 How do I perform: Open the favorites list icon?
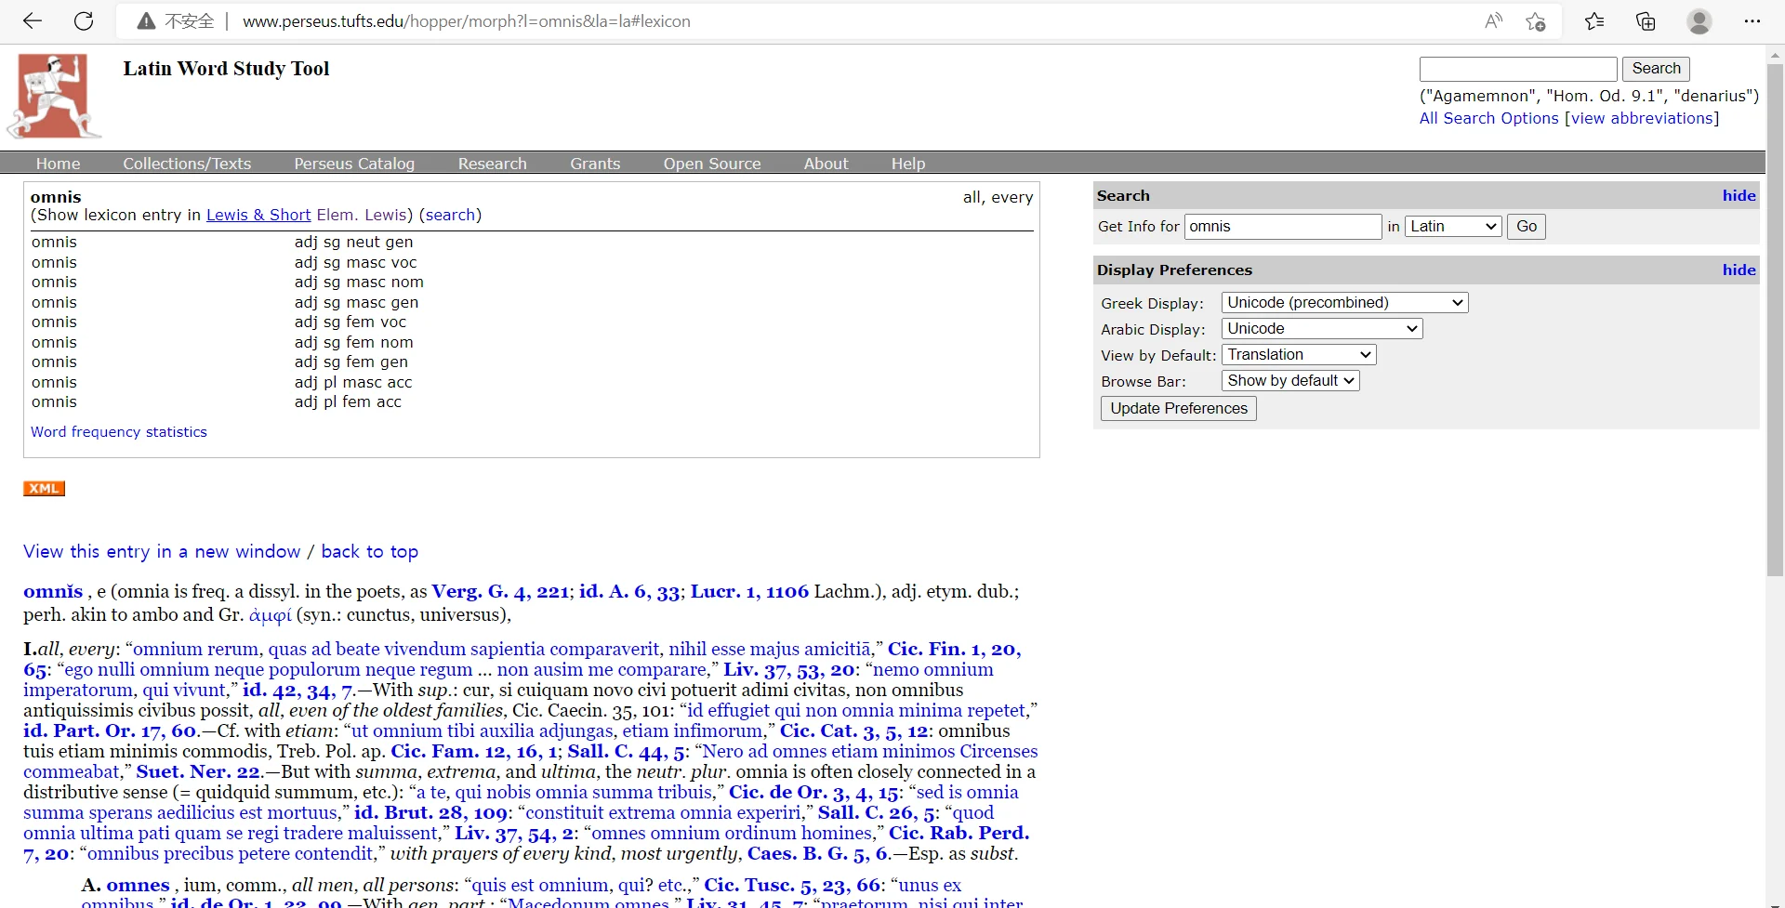tap(1594, 21)
